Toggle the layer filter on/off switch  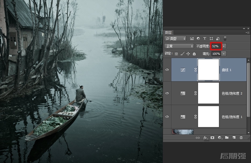coord(225,38)
